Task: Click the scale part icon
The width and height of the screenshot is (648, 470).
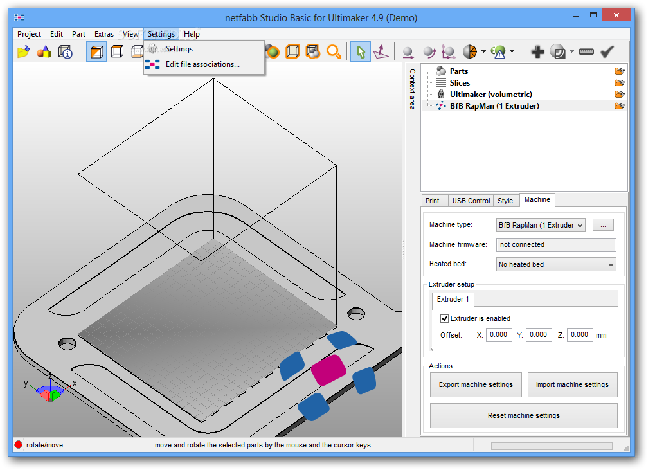Action: click(449, 52)
